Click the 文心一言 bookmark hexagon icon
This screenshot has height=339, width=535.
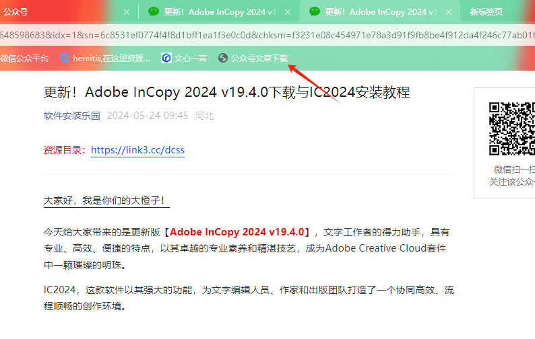[166, 59]
